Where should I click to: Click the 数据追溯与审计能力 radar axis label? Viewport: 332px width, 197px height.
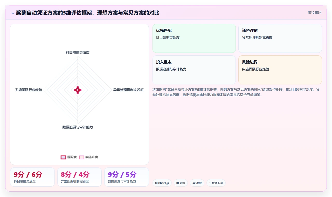(78, 127)
